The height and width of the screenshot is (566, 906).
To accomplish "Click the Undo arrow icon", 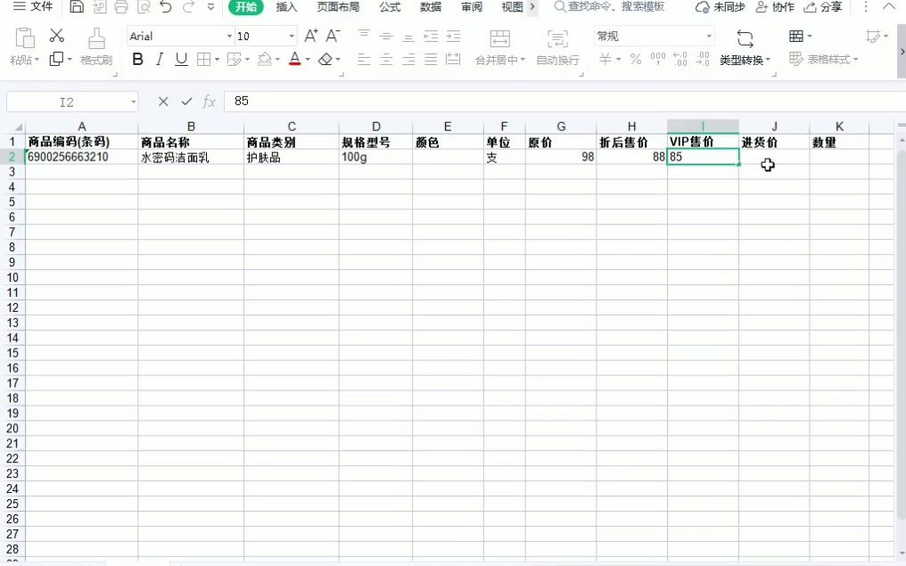I will (x=165, y=8).
